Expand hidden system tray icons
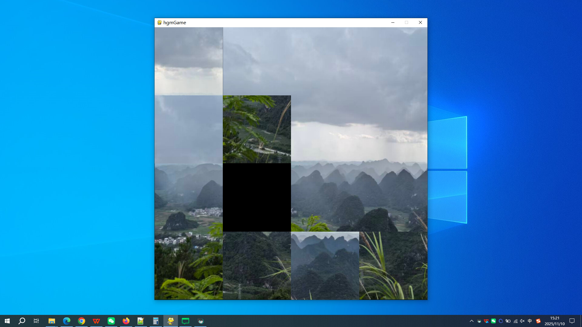This screenshot has height=327, width=582. point(472,321)
